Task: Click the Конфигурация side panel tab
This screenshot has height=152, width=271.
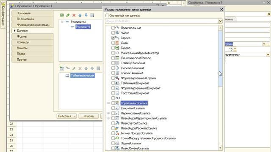Action: coord(3,15)
